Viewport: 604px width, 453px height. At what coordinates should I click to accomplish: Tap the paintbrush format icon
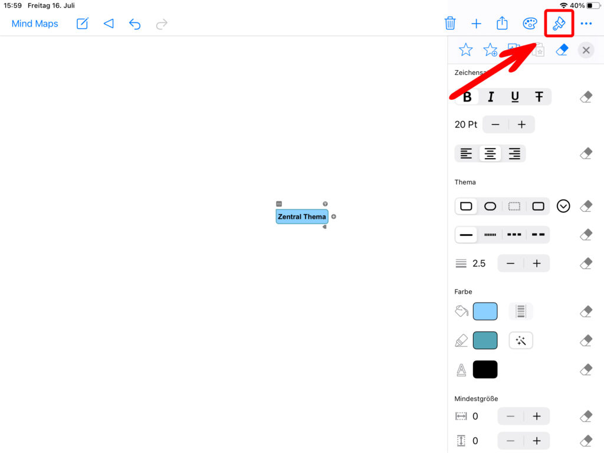559,24
